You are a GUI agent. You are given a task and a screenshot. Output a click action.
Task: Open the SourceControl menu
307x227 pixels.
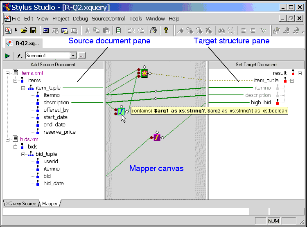(x=108, y=19)
